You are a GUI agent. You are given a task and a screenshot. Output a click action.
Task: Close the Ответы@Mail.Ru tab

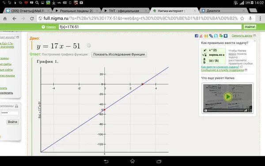click(x=48, y=11)
